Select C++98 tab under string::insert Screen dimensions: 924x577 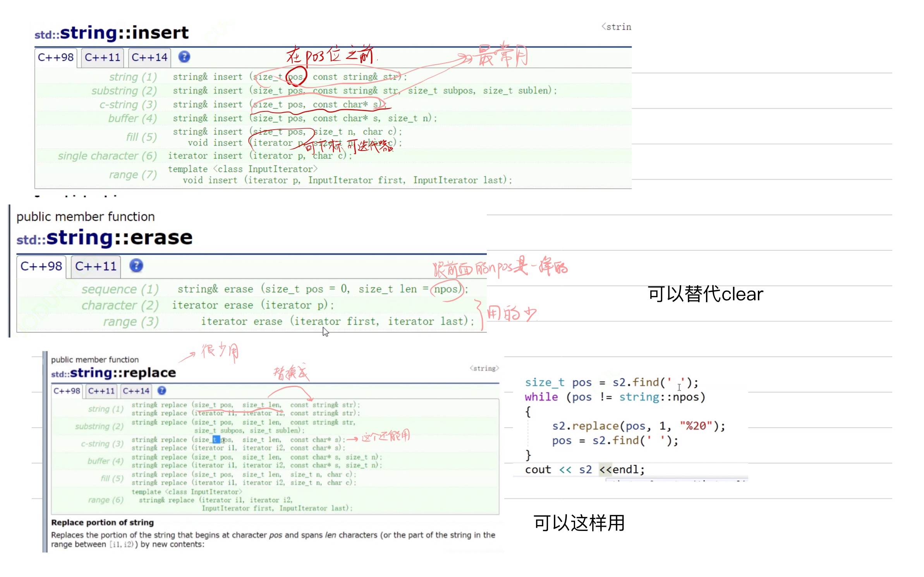(x=56, y=57)
